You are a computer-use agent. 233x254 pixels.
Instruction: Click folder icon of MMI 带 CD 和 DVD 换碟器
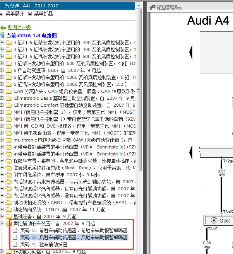9,126
